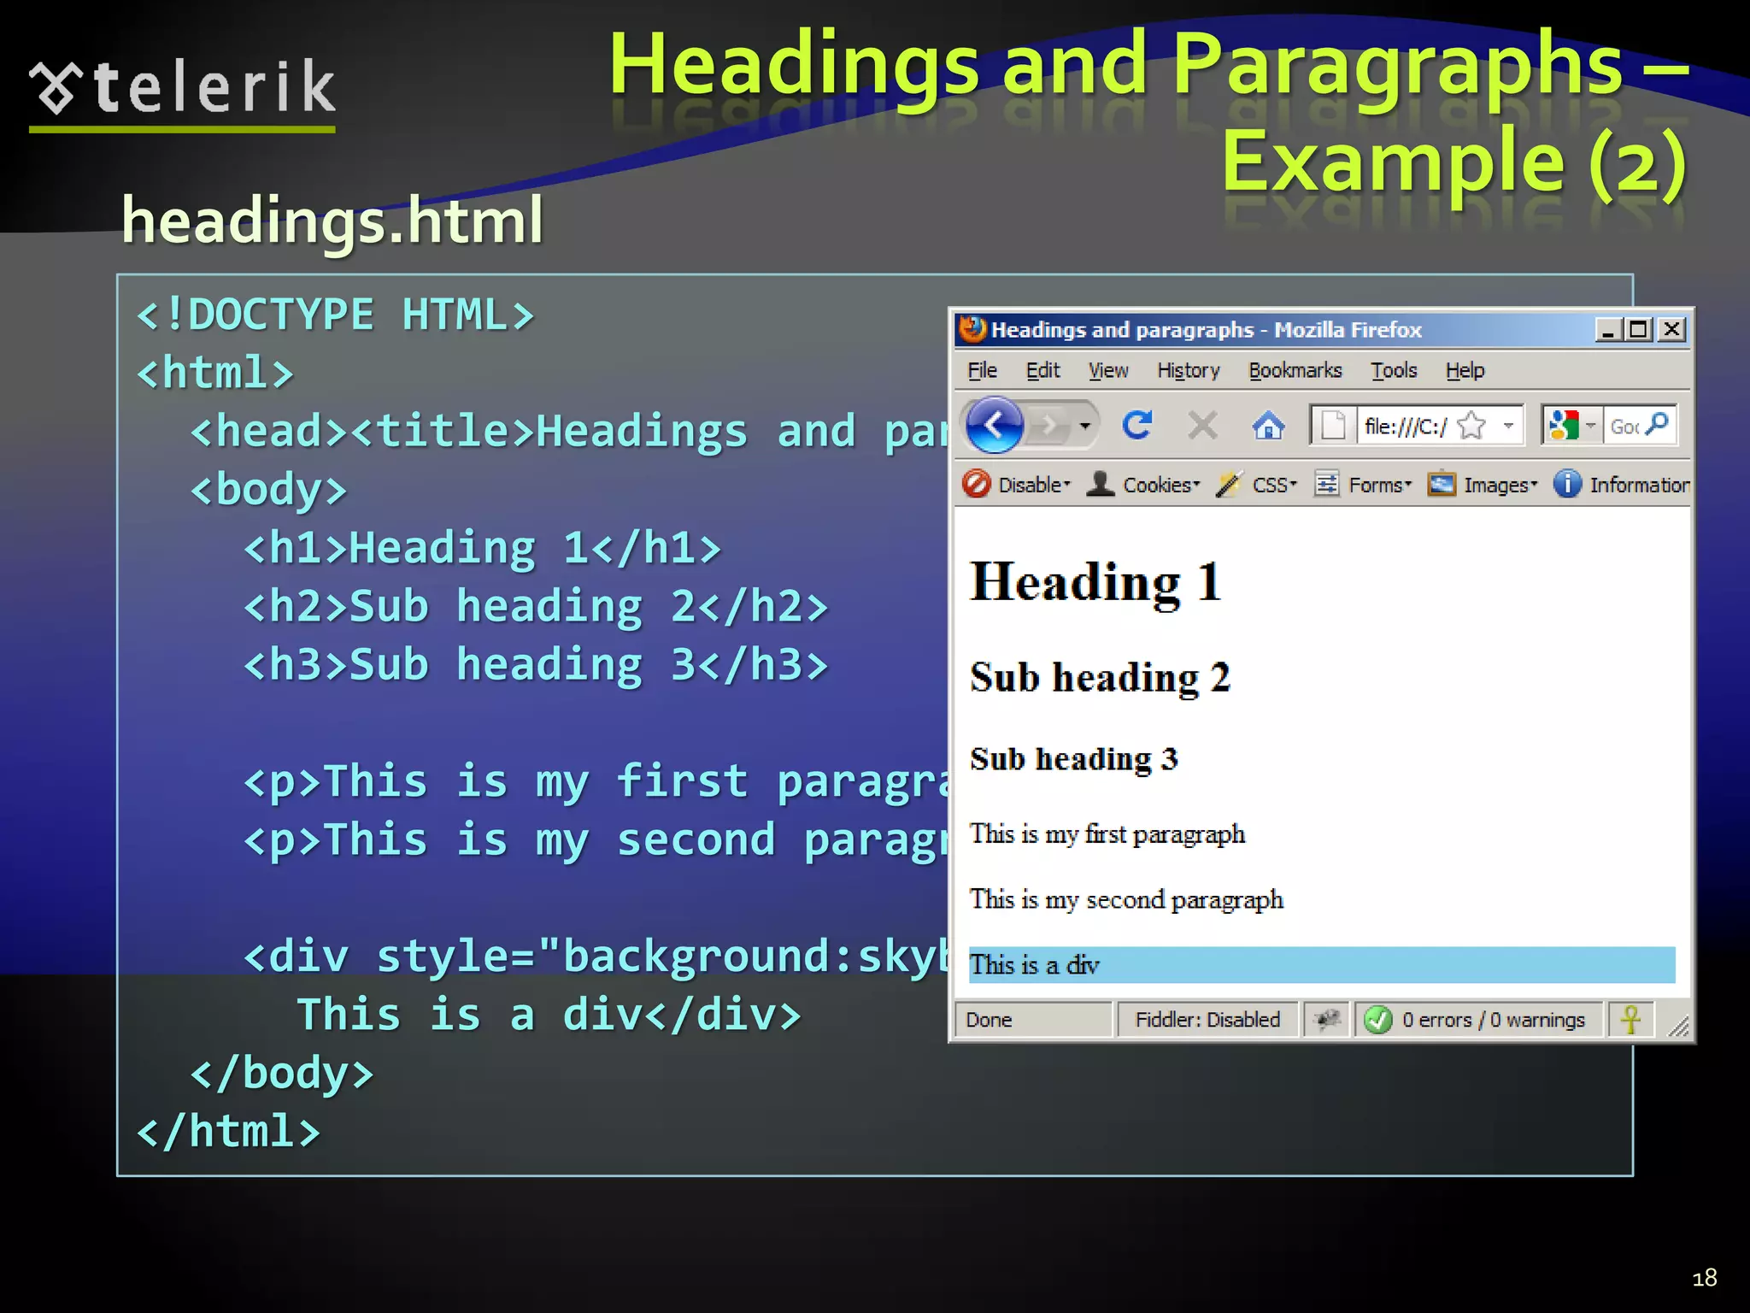Click the gray status bar icon beside Fiddler
This screenshot has height=1313, width=1750.
(1327, 1020)
